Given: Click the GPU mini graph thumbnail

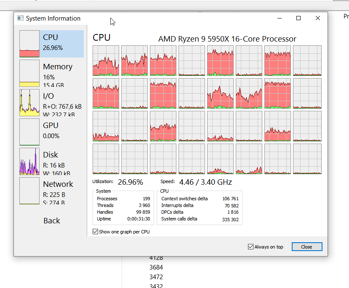Looking at the screenshot, I should point(29,132).
